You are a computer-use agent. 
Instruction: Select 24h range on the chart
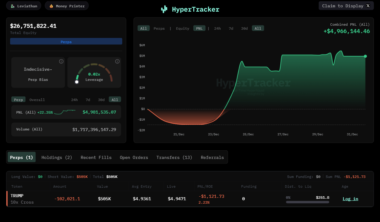[x=217, y=28]
